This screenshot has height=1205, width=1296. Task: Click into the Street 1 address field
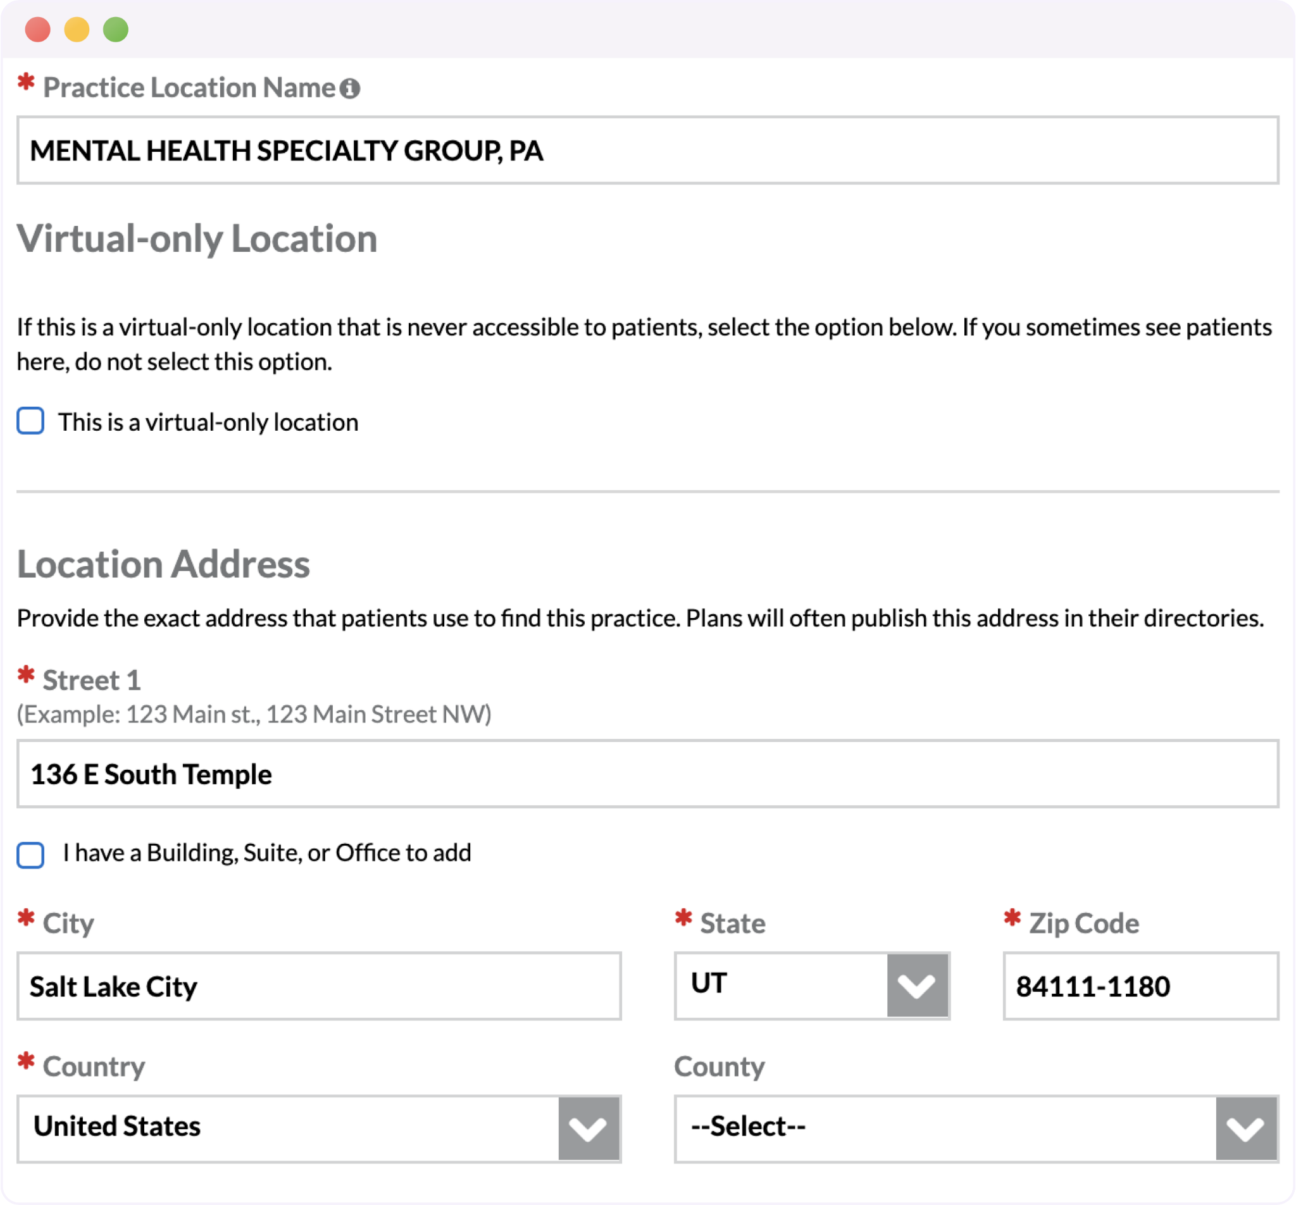tap(647, 774)
